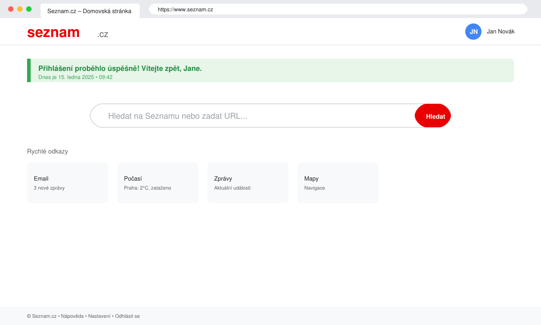Screen dimensions: 541x325
Task: Click the 'Rychlé odkazy' heading
Action: (47, 151)
